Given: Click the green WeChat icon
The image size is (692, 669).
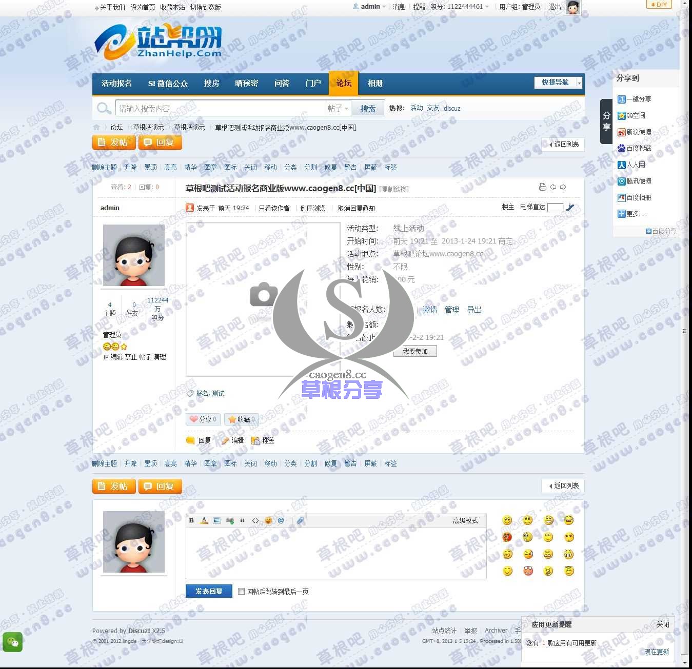Looking at the screenshot, I should [13, 642].
